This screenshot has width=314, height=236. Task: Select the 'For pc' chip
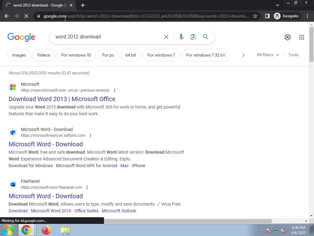[x=108, y=55]
